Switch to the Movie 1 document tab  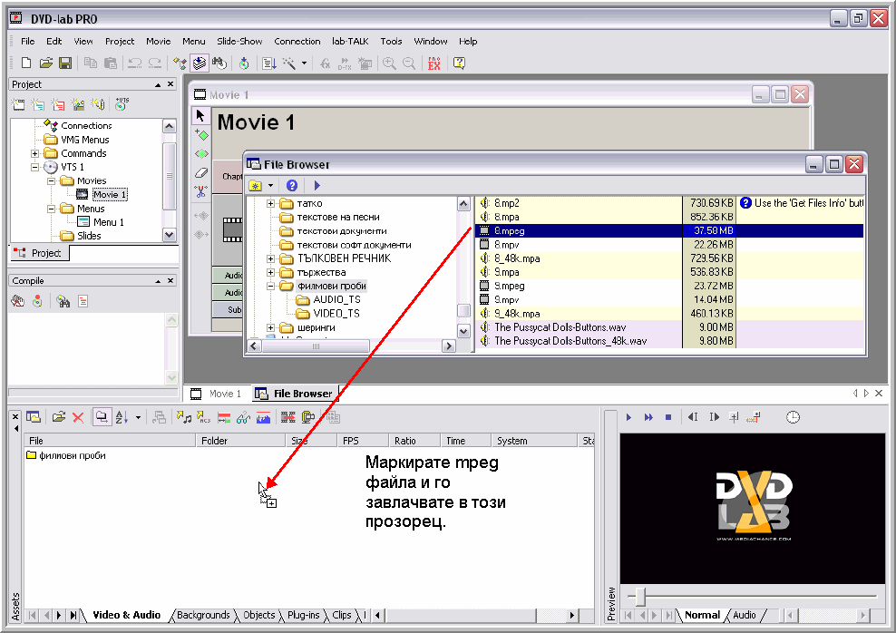pyautogui.click(x=216, y=394)
